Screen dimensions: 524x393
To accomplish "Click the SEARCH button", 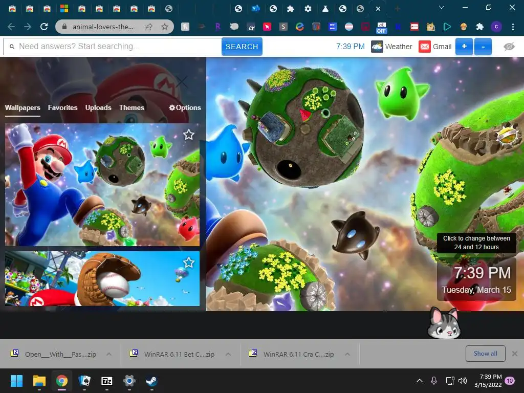I will coord(242,47).
